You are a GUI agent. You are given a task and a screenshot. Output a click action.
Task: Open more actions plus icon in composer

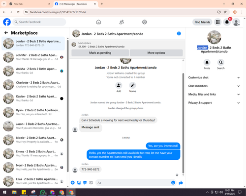pos(73,183)
